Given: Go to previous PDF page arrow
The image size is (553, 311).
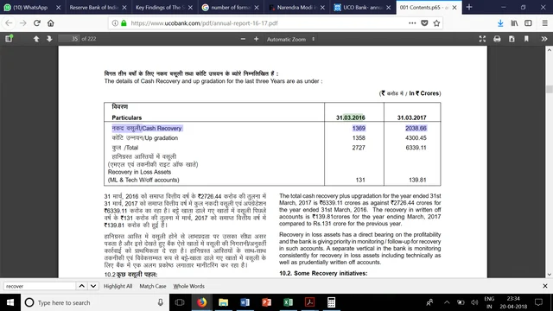Looking at the screenshot, I should (x=36, y=39).
